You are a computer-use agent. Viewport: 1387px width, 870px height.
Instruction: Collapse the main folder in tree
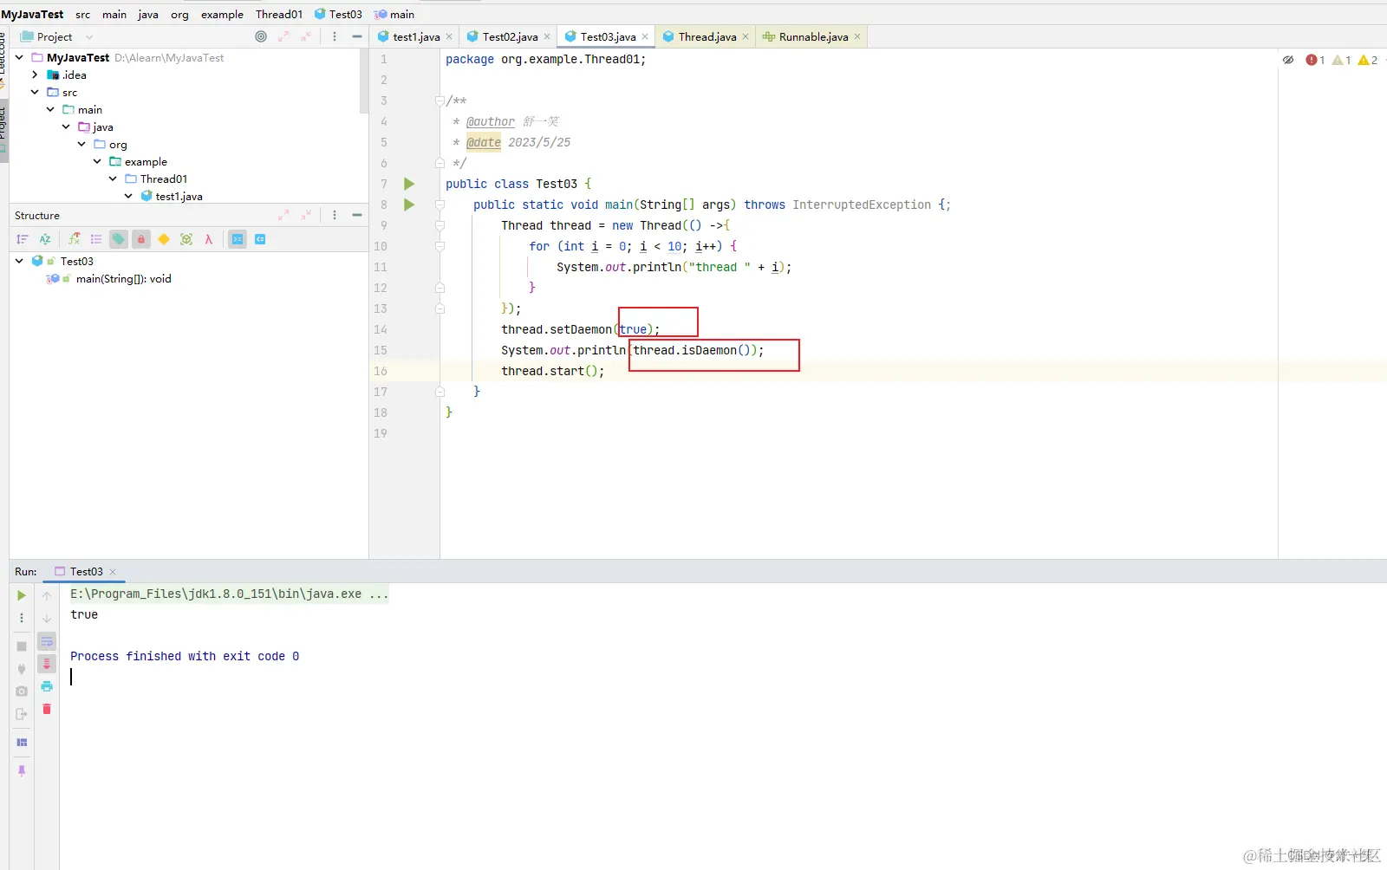point(50,109)
